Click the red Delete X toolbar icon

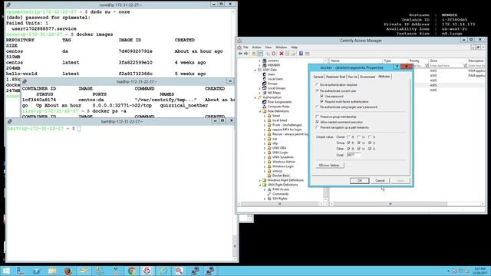tap(282, 54)
